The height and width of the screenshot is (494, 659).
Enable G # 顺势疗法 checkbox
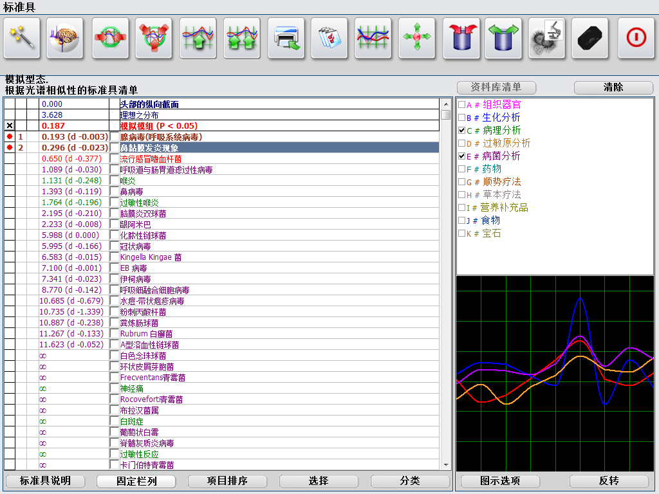pyautogui.click(x=462, y=182)
